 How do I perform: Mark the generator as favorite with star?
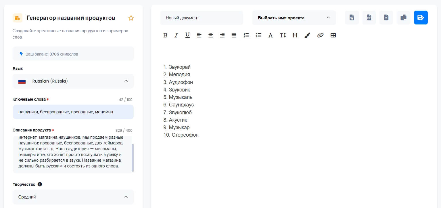(131, 18)
